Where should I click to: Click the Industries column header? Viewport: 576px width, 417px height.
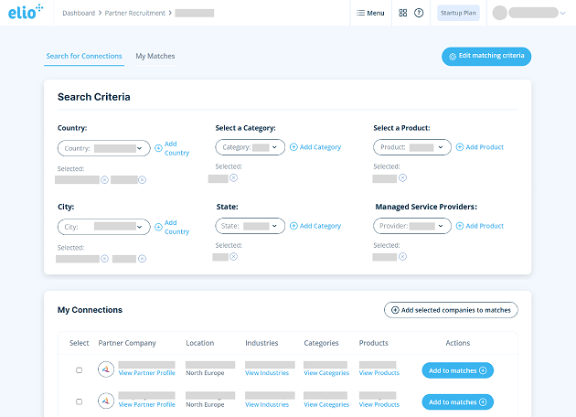[261, 343]
